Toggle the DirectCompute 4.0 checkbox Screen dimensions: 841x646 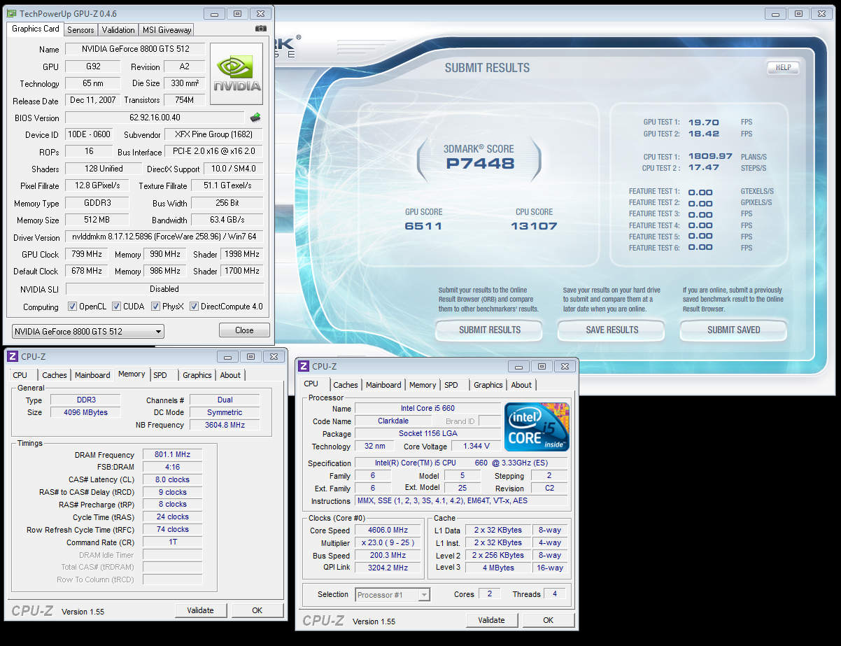(x=194, y=307)
